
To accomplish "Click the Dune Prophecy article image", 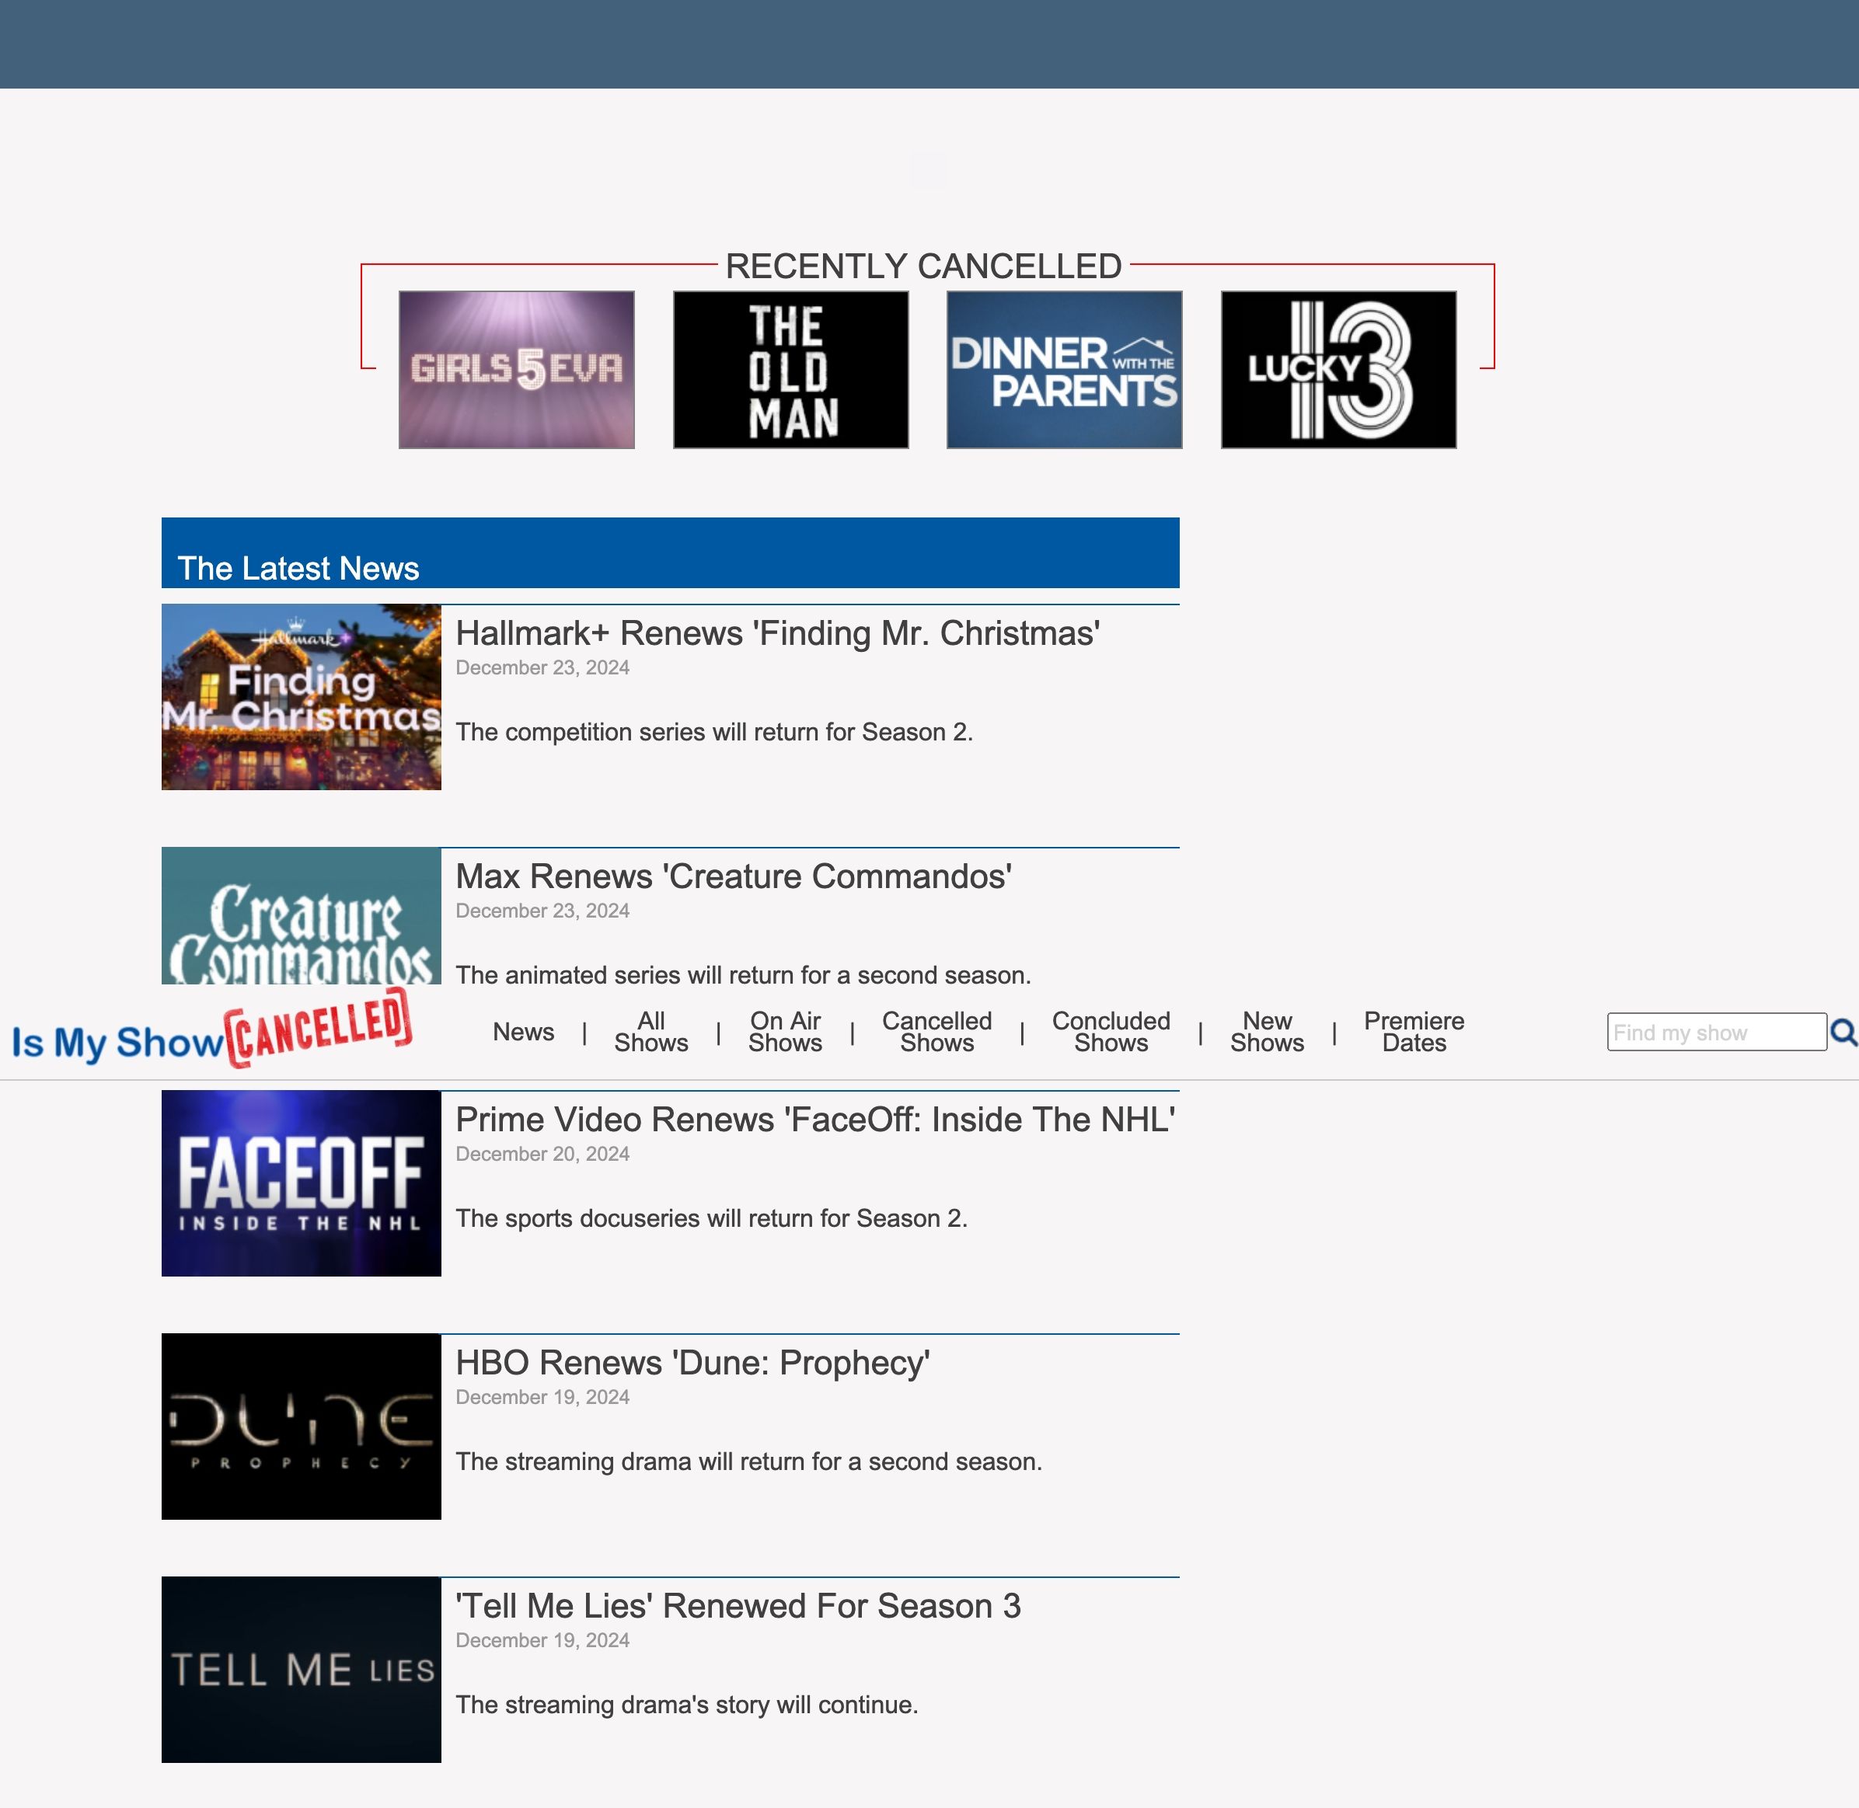I will pos(301,1427).
